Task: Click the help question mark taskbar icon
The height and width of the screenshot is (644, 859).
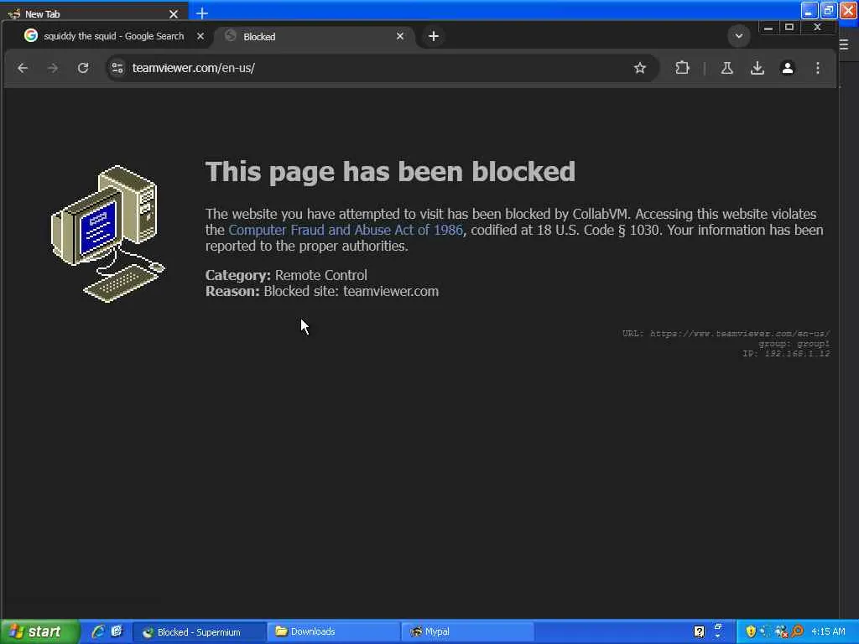Action: click(699, 632)
